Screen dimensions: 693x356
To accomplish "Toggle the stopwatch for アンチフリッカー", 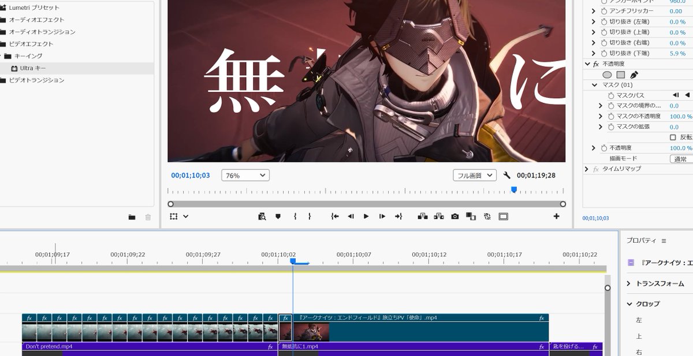I will (605, 12).
